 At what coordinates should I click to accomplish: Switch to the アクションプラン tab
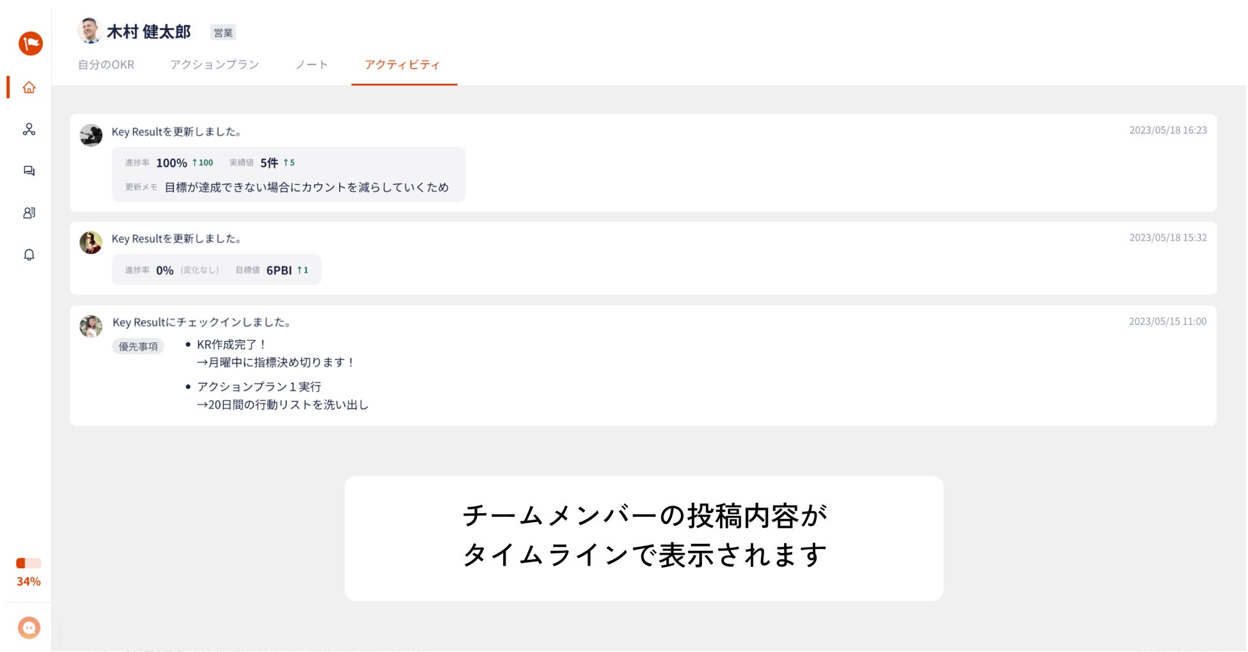[x=214, y=65]
